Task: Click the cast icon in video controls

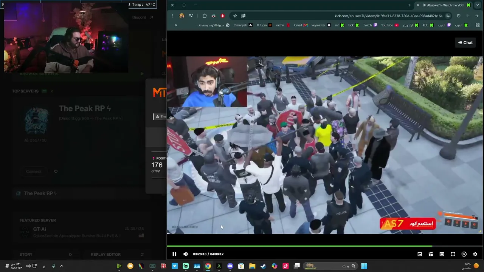Action: [x=431, y=254]
